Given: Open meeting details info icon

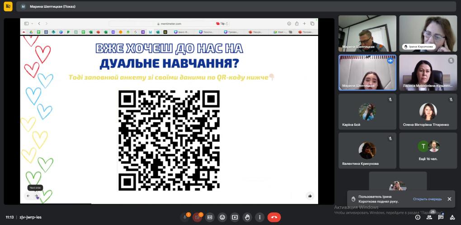Looking at the screenshot, I should (x=418, y=217).
